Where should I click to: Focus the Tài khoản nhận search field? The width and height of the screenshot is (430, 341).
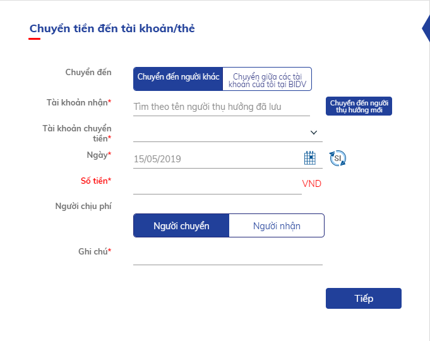tap(222, 107)
